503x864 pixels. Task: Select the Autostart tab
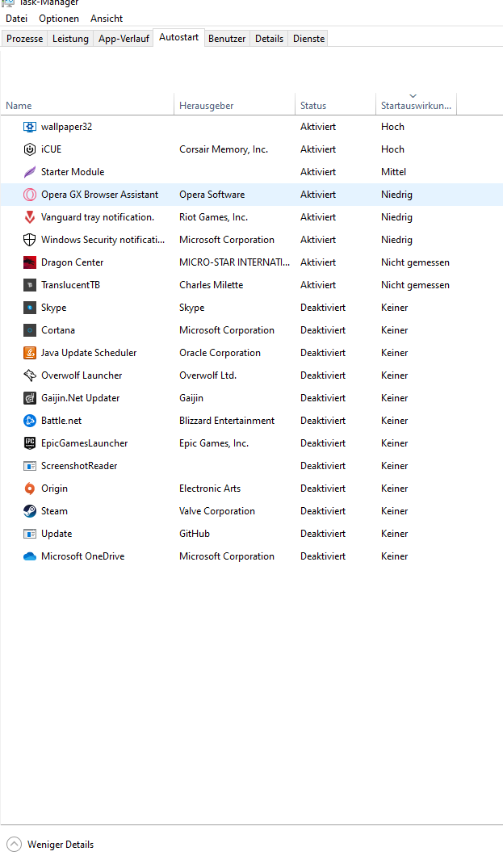tap(178, 37)
